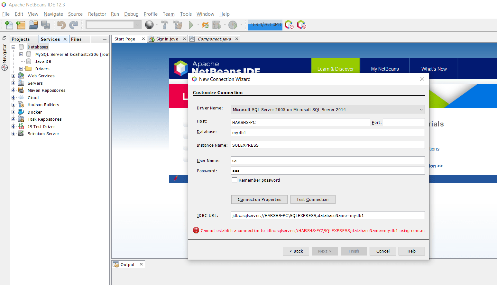Image resolution: width=497 pixels, height=285 pixels.
Task: Switch to the Component.java editor tab
Action: point(214,39)
